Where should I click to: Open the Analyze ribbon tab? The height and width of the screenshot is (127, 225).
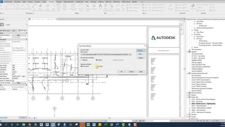pyautogui.click(x=59, y=2)
